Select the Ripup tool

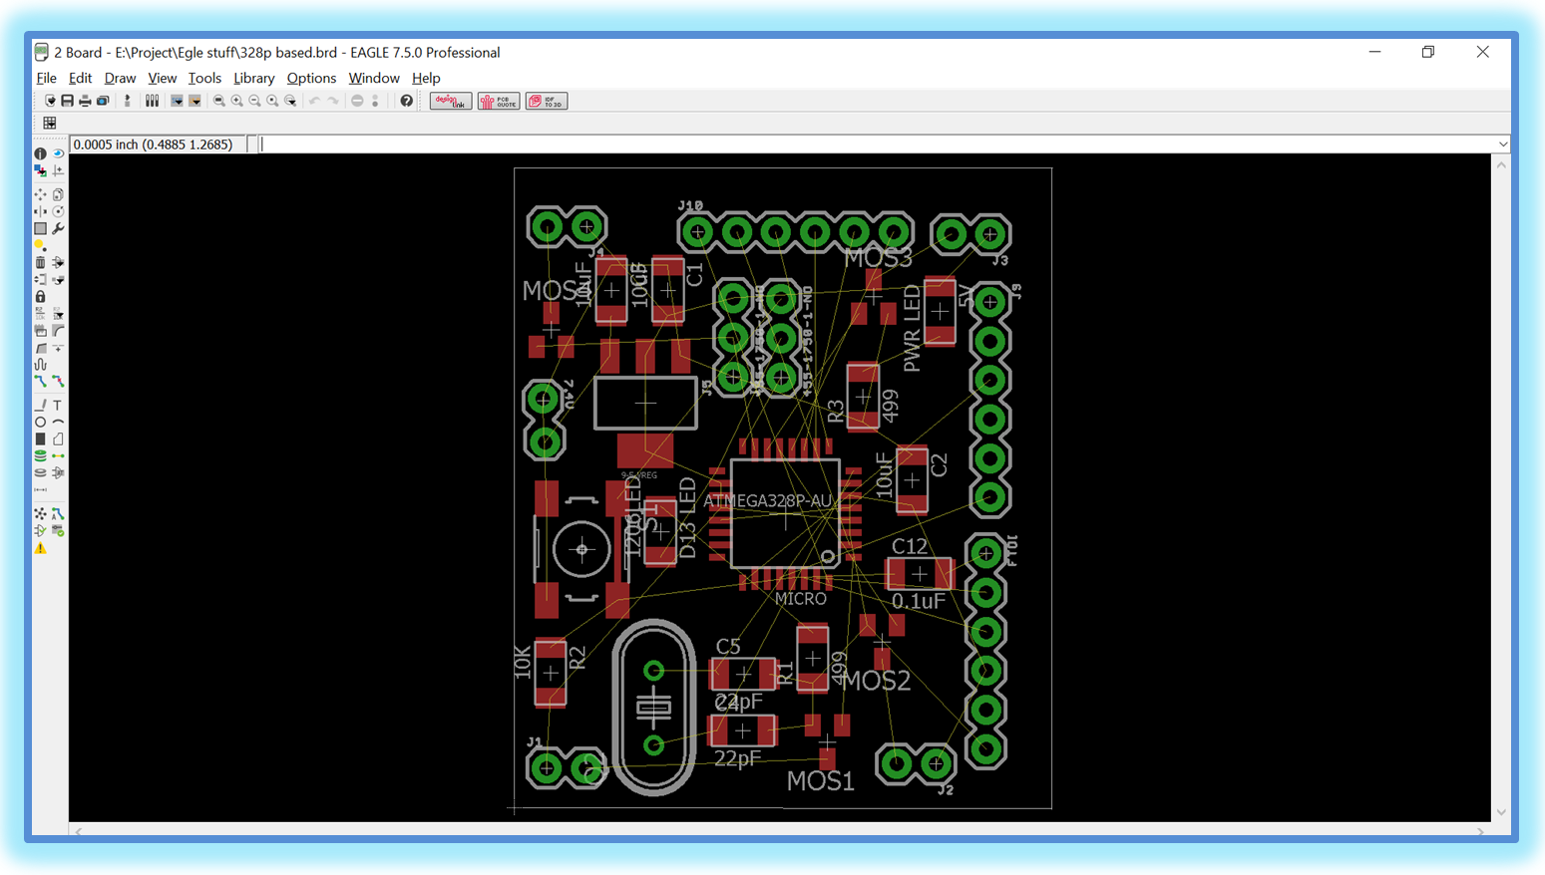[x=59, y=382]
